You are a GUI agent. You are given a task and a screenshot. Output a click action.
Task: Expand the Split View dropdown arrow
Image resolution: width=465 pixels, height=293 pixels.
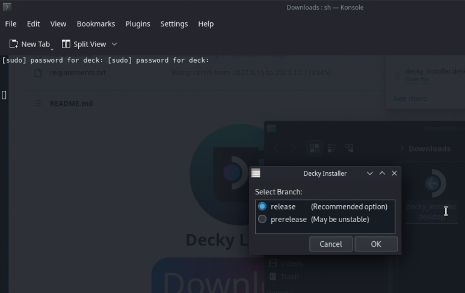point(114,44)
